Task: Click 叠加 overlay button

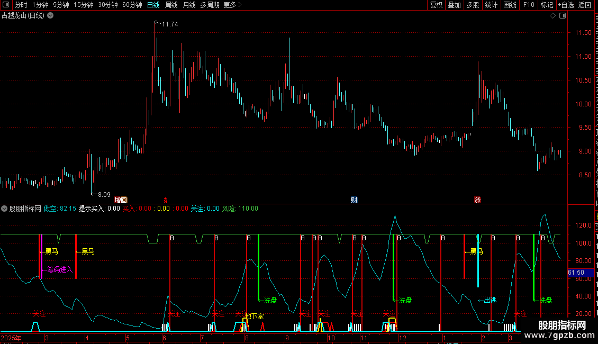Action: click(x=455, y=5)
